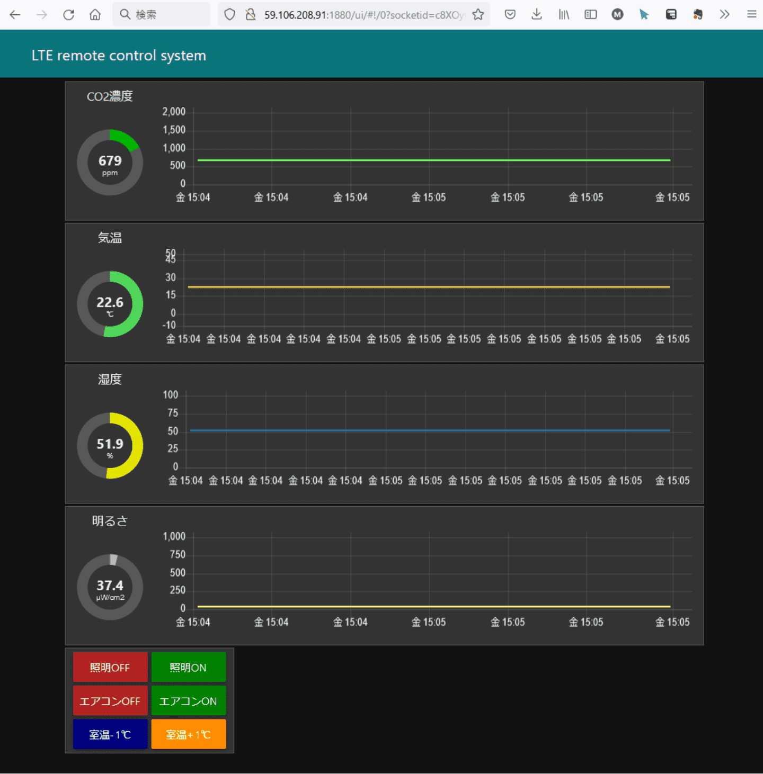763x774 pixels.
Task: Open the Firefox hamburger menu
Action: (751, 15)
